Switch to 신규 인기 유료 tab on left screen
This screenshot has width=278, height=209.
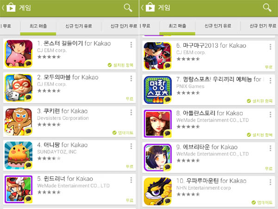coord(79,26)
